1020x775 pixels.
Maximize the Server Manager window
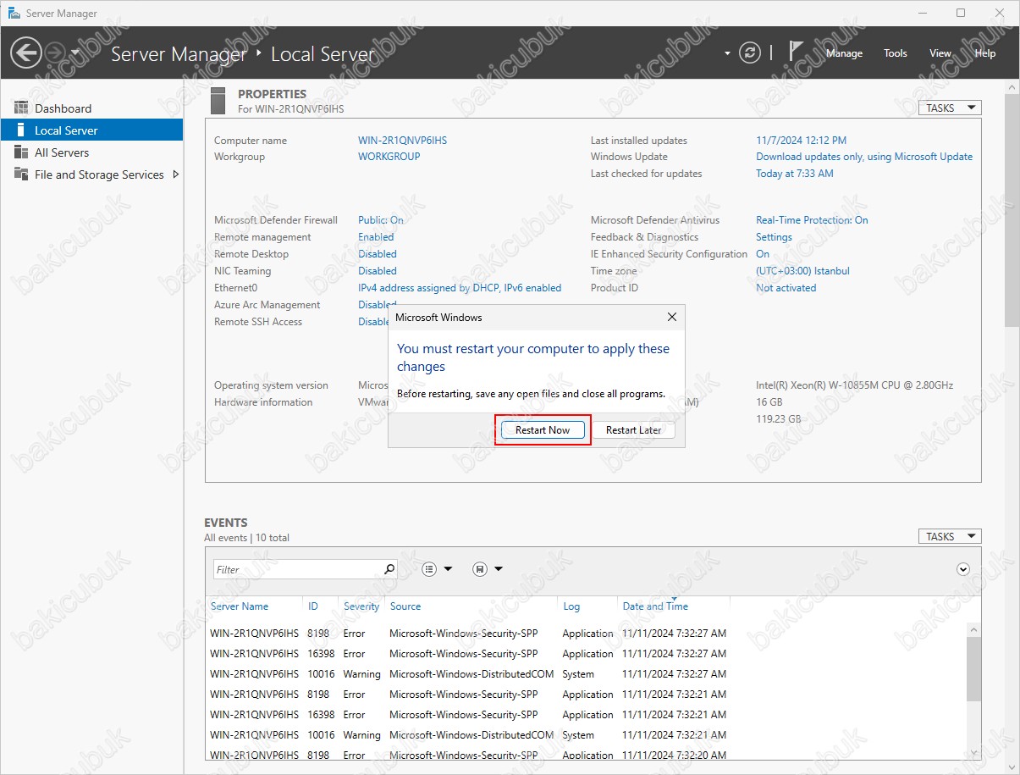pyautogui.click(x=960, y=13)
